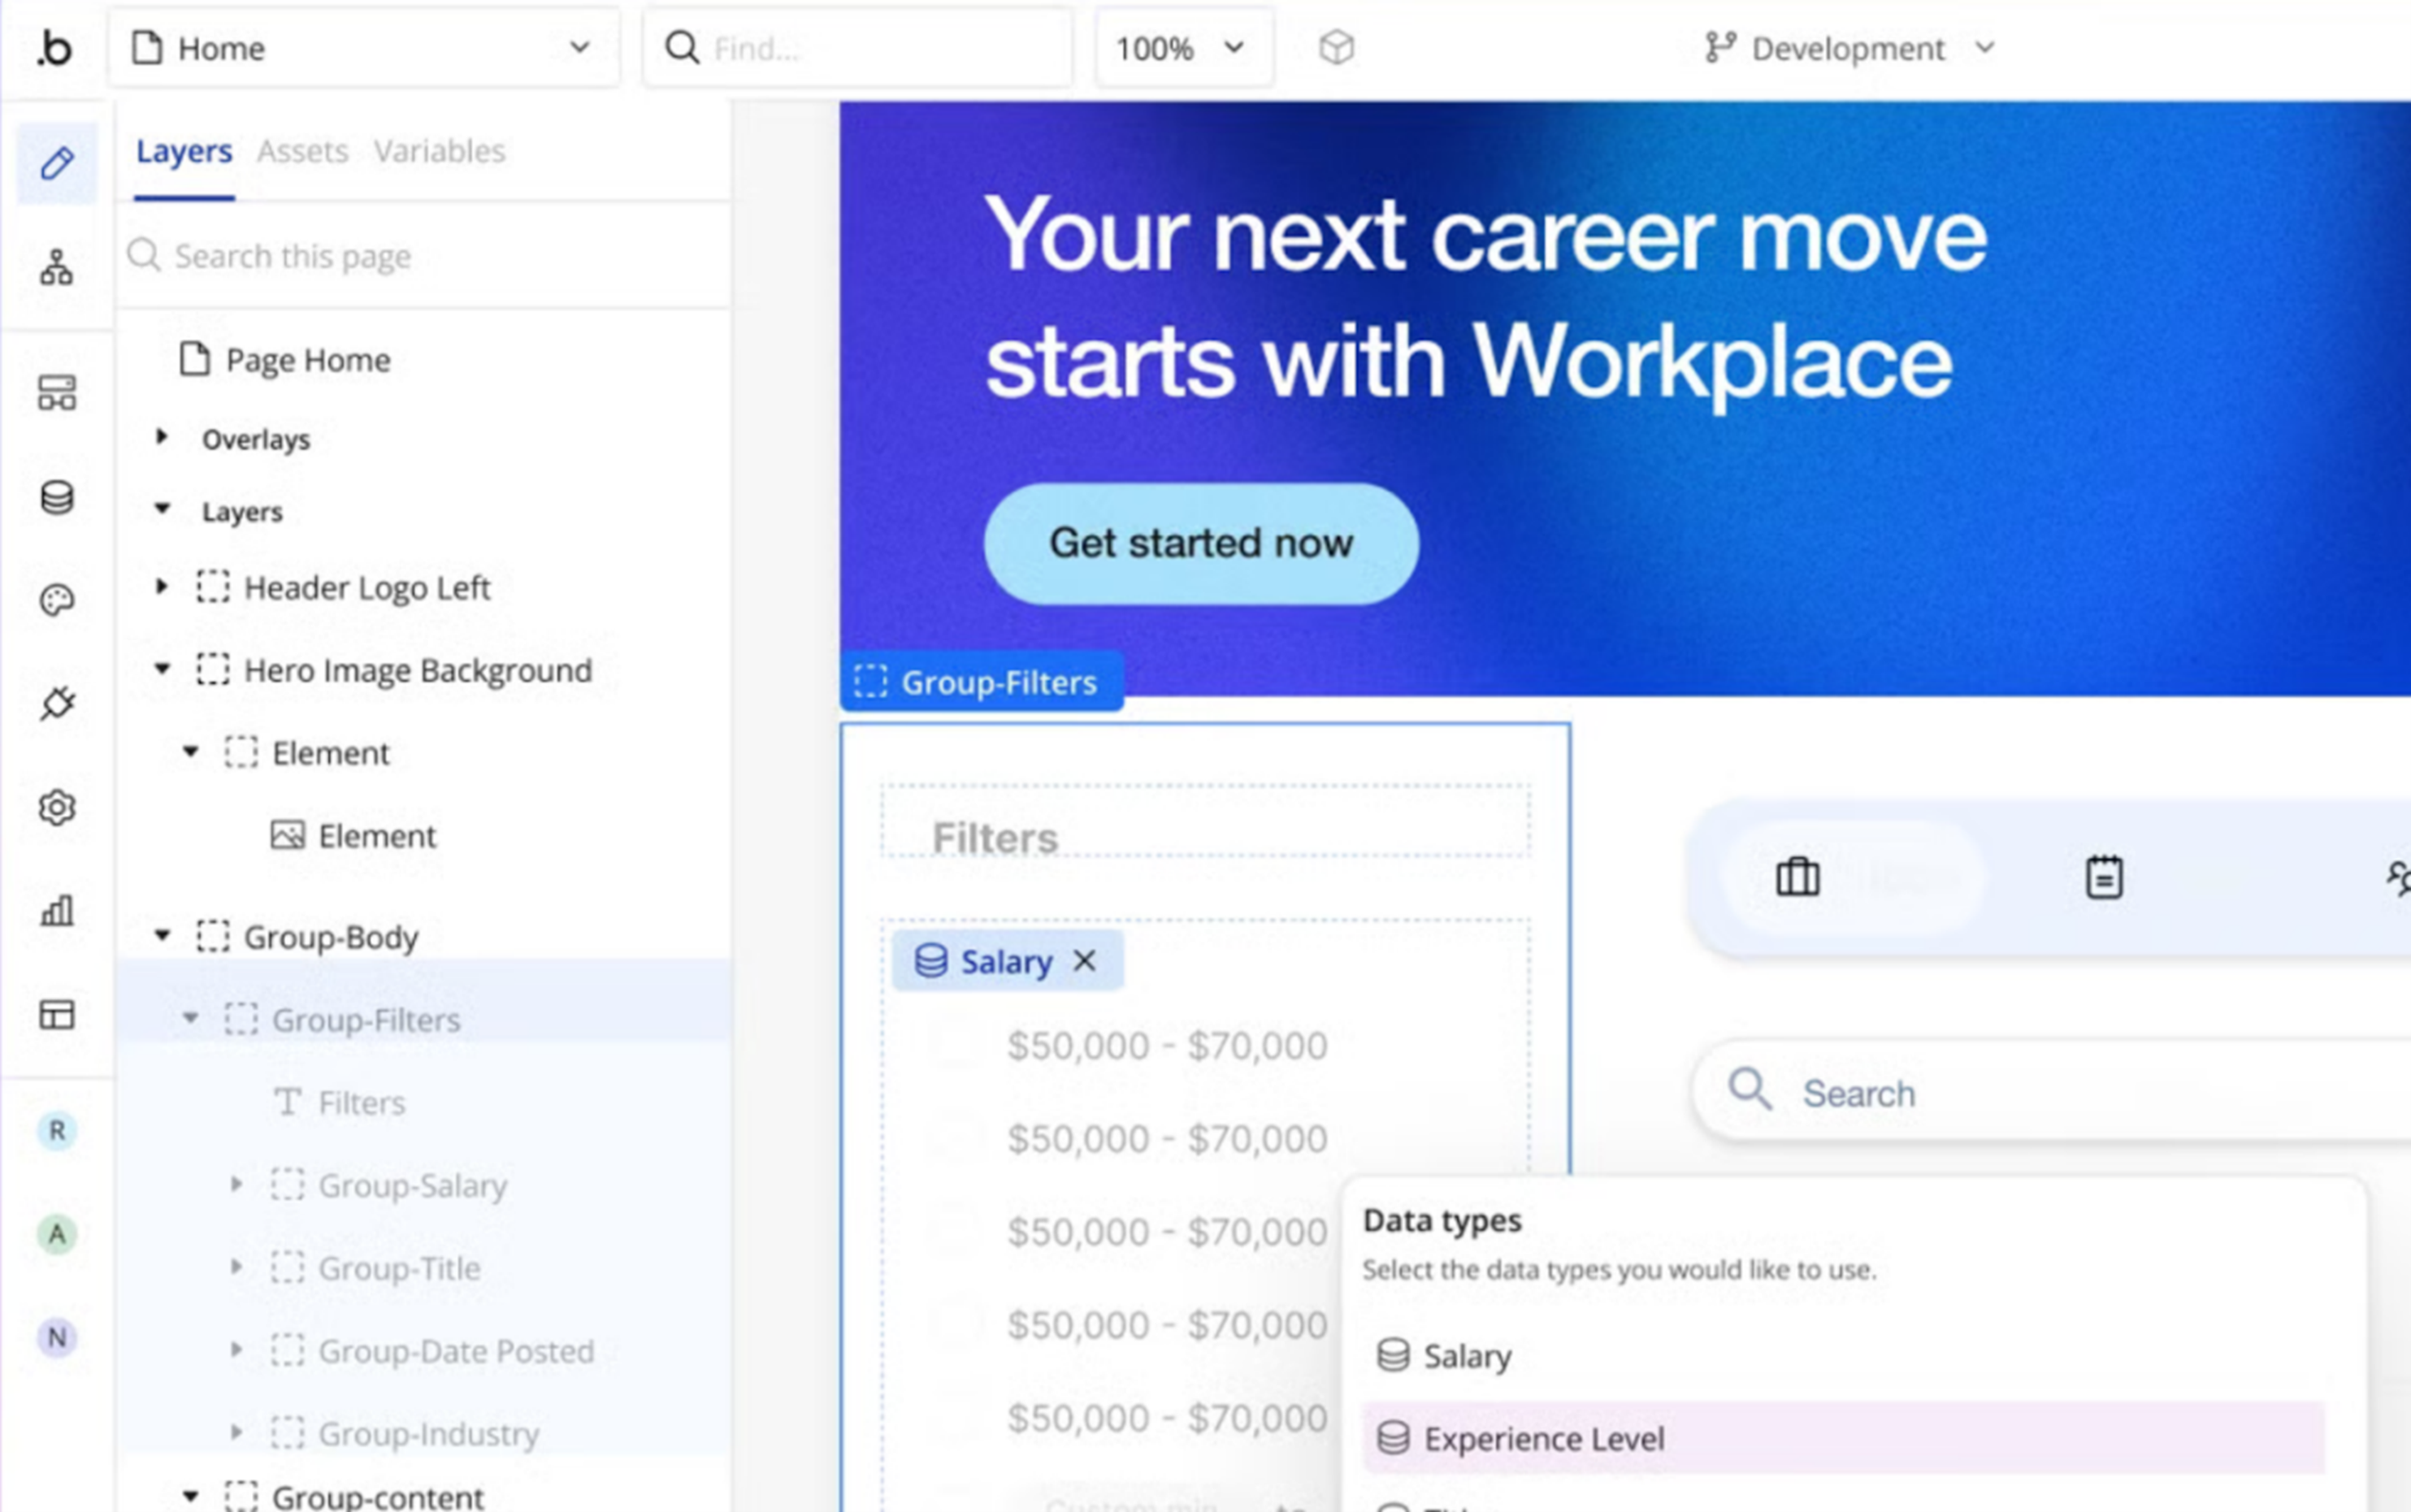This screenshot has width=2411, height=1512.
Task: Switch to the Variables tab
Action: [439, 151]
